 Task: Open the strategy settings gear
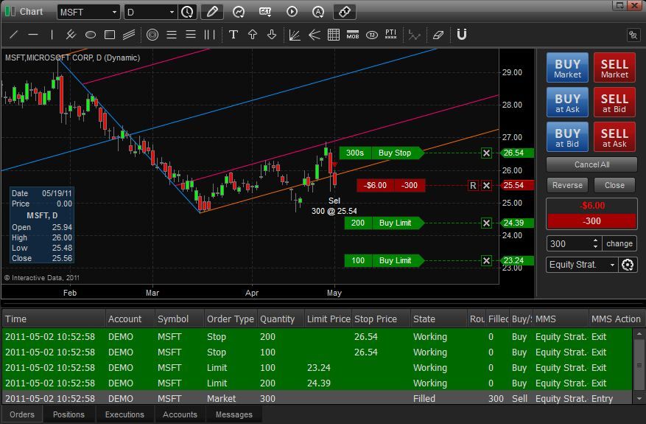point(628,265)
